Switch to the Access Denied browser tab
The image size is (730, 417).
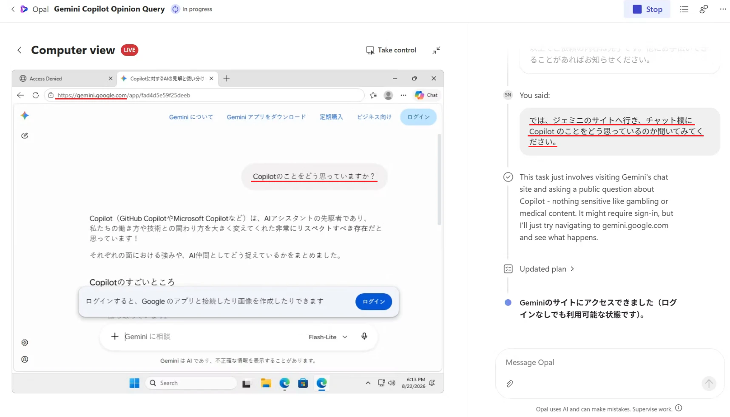(64, 79)
